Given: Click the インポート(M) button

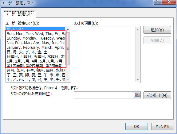Looking at the screenshot, I should tap(157, 95).
